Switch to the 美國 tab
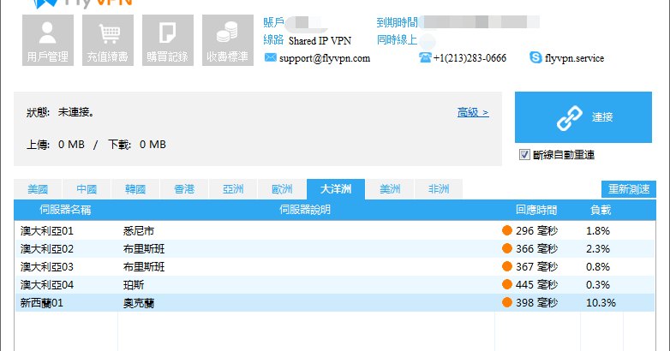Image resolution: width=670 pixels, height=351 pixels. pyautogui.click(x=38, y=189)
